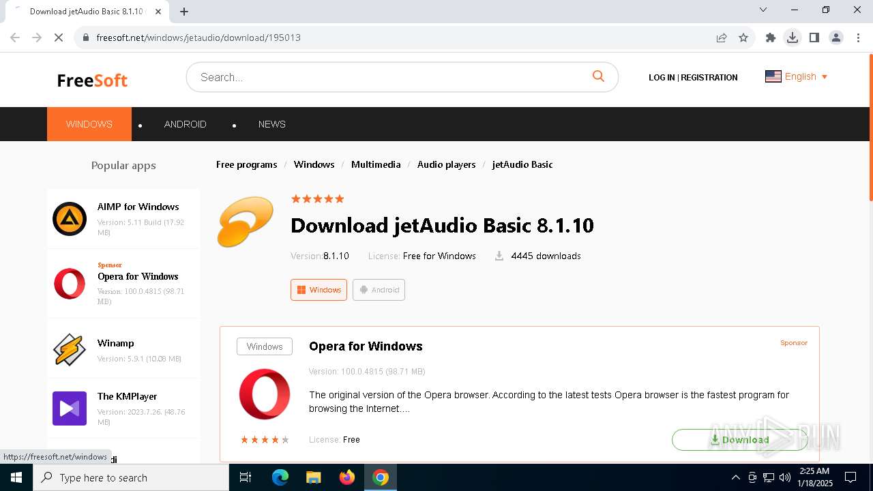Click LOG IN | REGISTRATION link
Viewport: 873px width, 491px height.
693,78
